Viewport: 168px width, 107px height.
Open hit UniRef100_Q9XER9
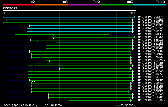[x=151, y=20]
